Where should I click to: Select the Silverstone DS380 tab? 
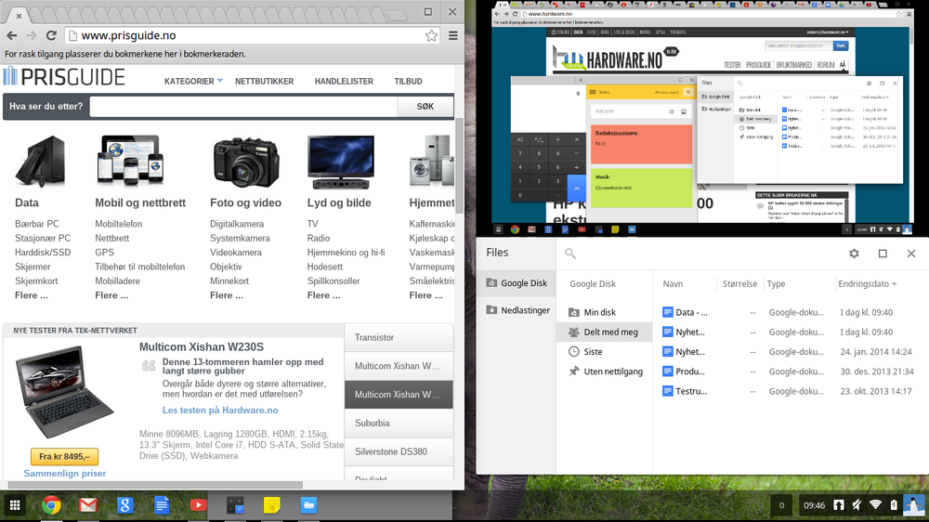point(399,451)
